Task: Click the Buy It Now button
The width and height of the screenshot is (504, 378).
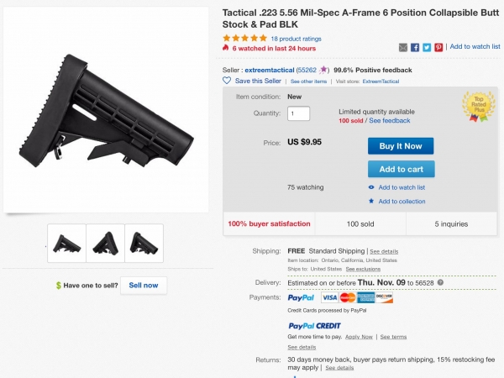Action: coord(401,146)
